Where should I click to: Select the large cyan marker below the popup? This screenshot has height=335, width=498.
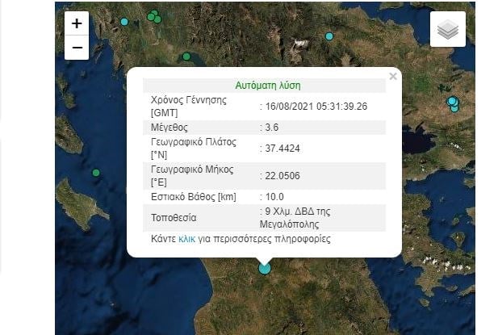(265, 268)
